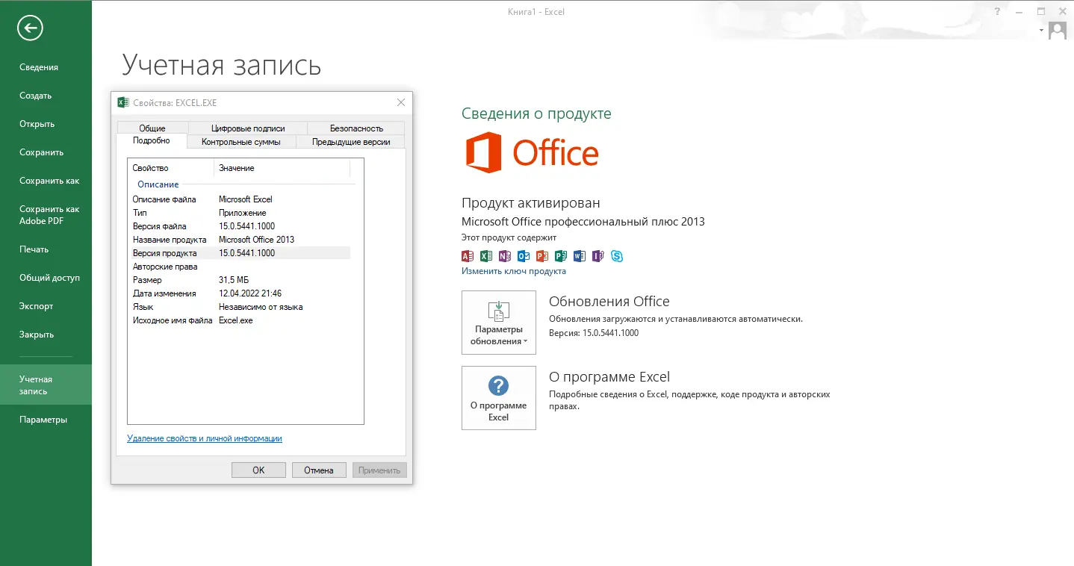Click the Skype icon
1074x566 pixels.
617,255
